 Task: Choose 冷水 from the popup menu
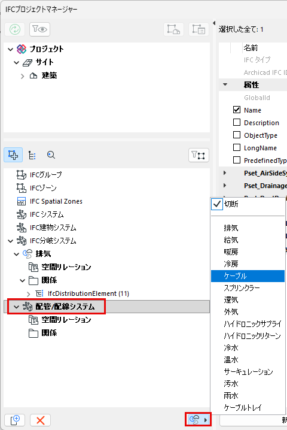tap(248, 348)
